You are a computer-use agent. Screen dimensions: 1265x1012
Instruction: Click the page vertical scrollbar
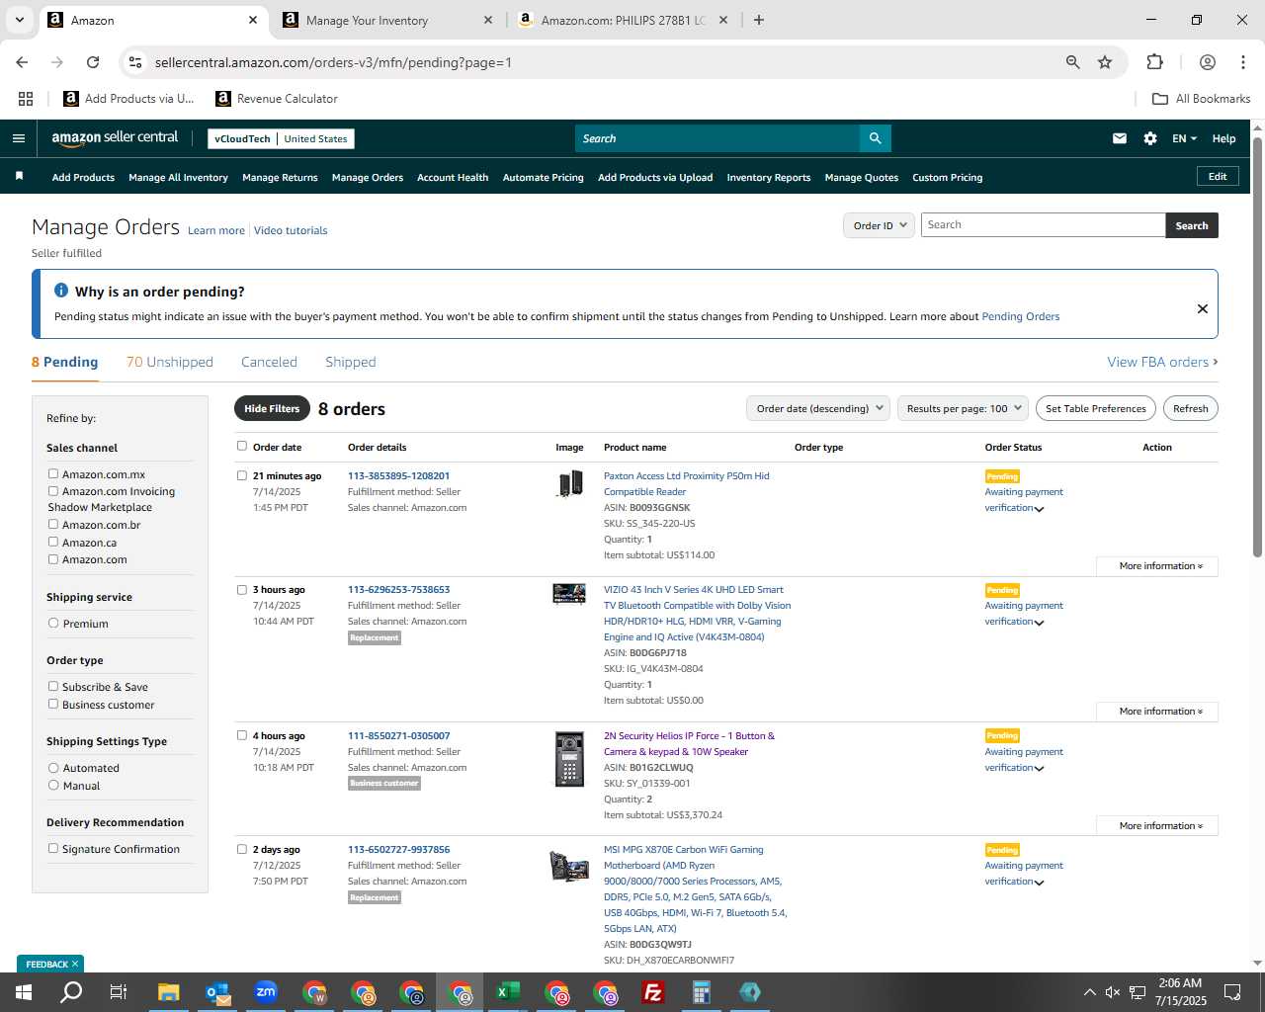tap(1258, 346)
